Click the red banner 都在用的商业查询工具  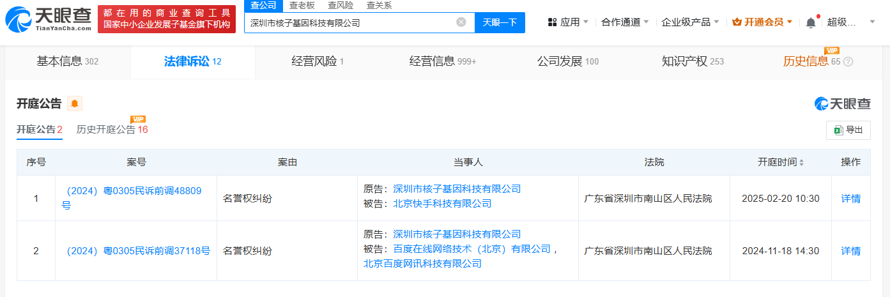167,19
